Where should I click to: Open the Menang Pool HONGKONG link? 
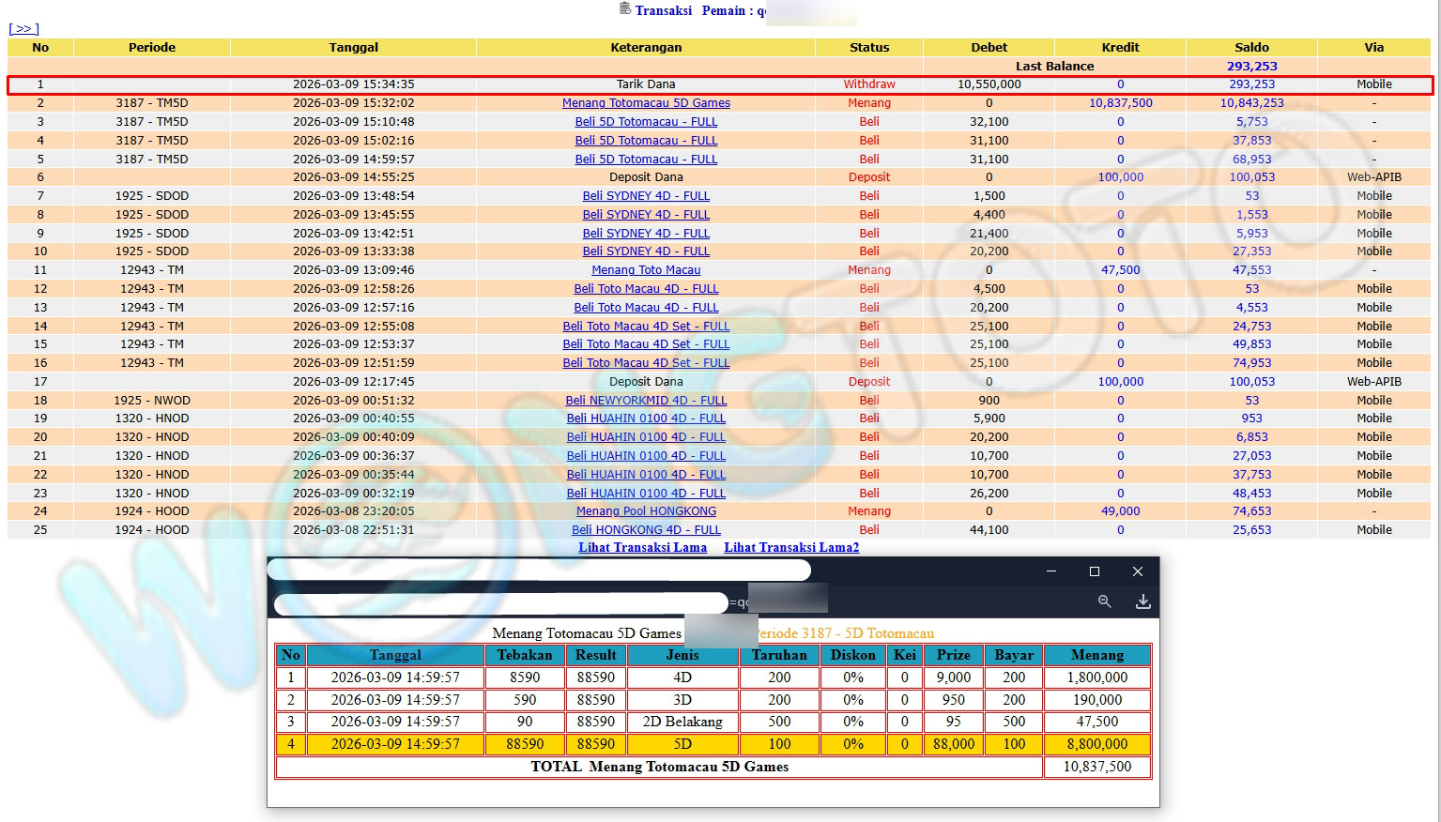click(x=646, y=511)
